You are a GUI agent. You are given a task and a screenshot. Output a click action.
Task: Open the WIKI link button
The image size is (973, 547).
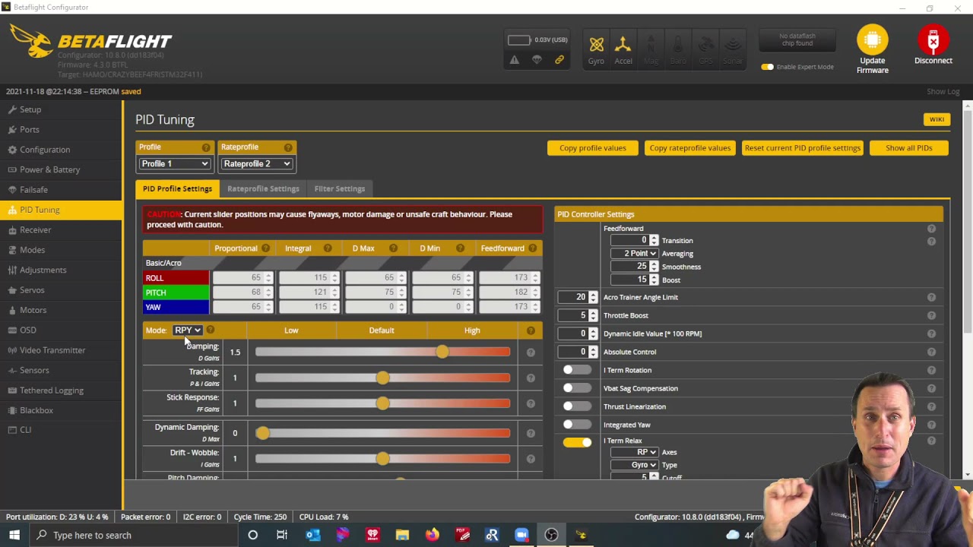(937, 119)
